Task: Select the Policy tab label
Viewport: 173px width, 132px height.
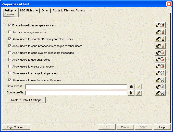Action: point(8,10)
